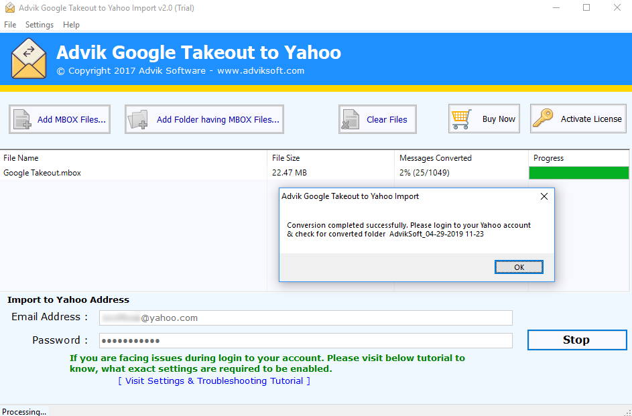Click the Clear Files button label
Viewport: 632px width, 416px height.
click(x=387, y=119)
